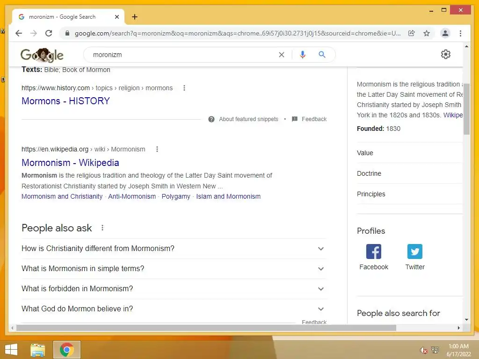Click the muted volume tray icon
479x359 pixels.
click(x=423, y=350)
